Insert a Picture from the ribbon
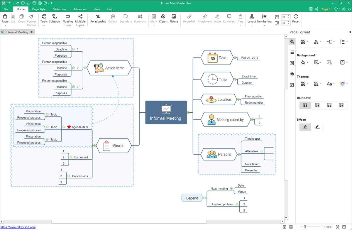 pos(174,17)
